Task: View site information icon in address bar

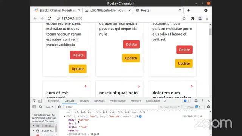Action: click(x=58, y=19)
